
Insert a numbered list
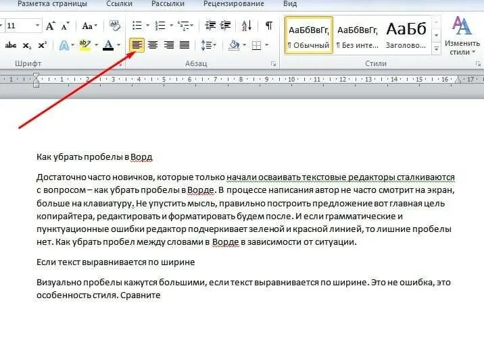160,26
